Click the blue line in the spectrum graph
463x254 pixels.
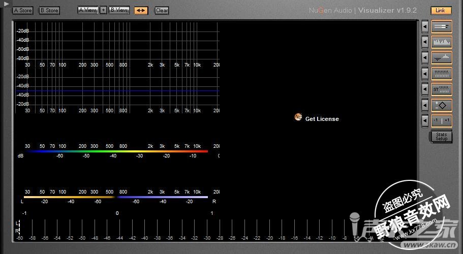pyautogui.click(x=117, y=91)
